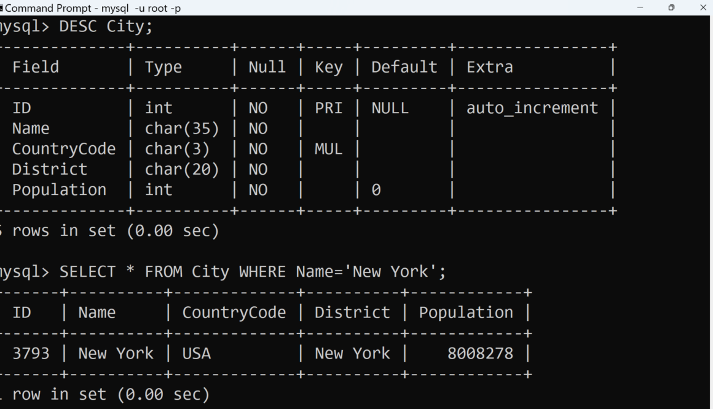713x409 pixels.
Task: Click the DESC City; command text
Action: pyautogui.click(x=106, y=26)
